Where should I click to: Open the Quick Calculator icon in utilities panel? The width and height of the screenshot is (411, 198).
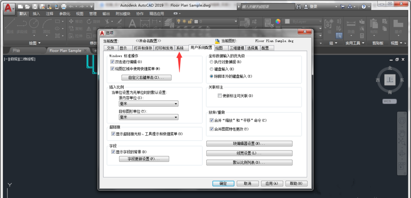click(362, 36)
